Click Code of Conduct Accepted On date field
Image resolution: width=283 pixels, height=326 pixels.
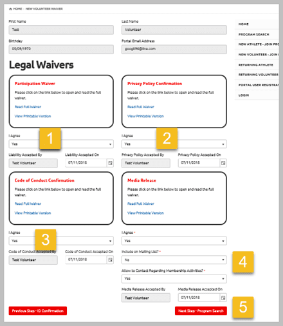[86, 260]
